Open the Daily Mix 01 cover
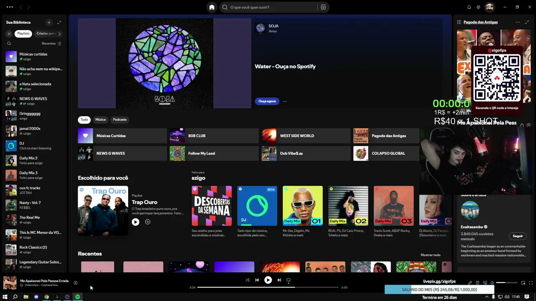This screenshot has height=301, width=536. coord(303,206)
